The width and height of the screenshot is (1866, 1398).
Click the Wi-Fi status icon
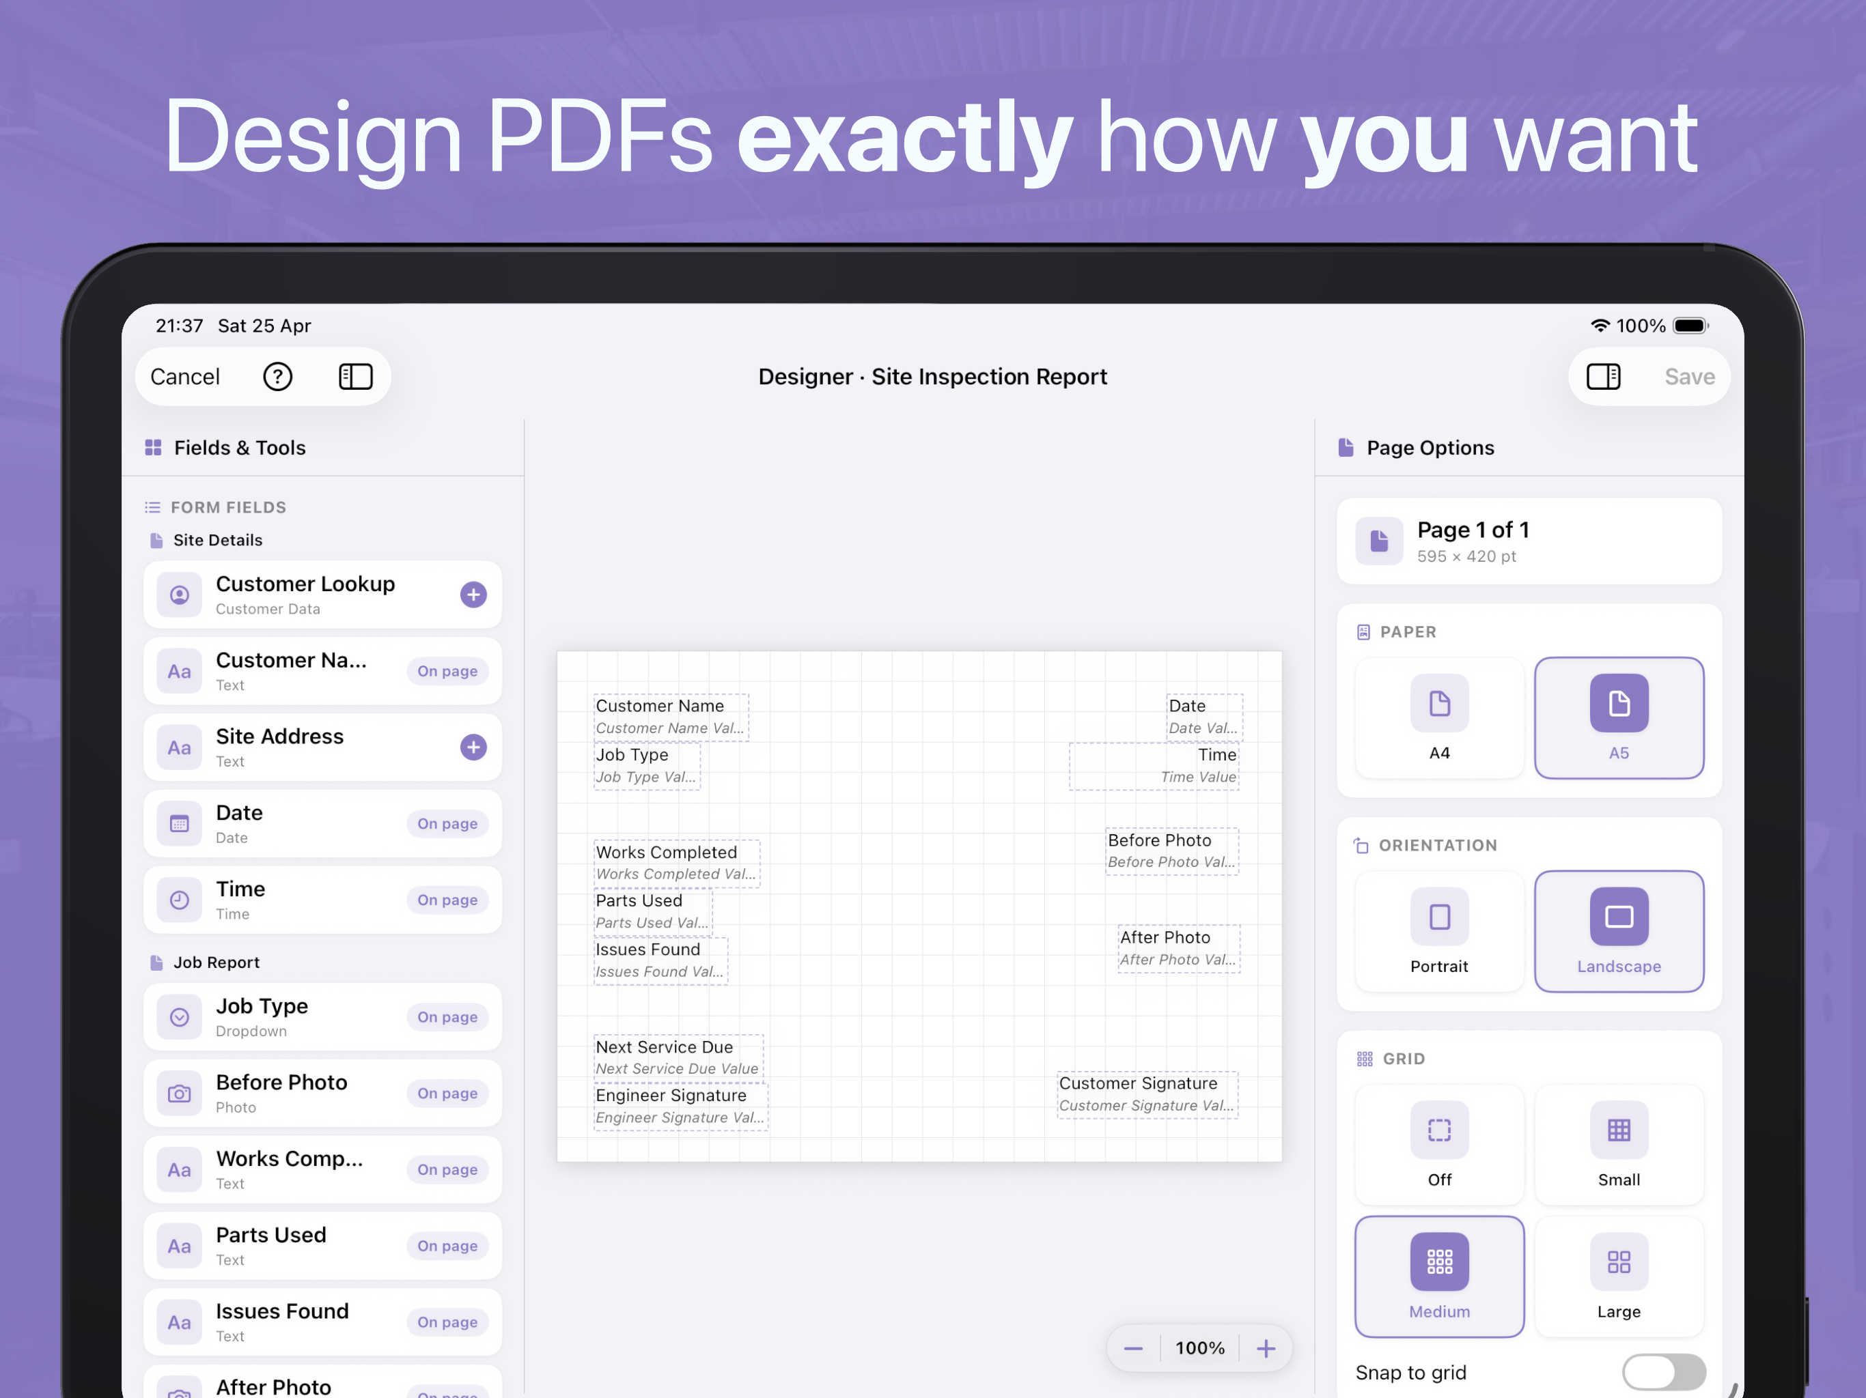click(1600, 326)
